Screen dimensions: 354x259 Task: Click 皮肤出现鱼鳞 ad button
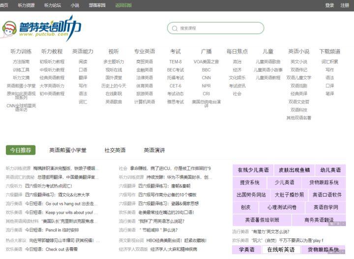[294, 170]
